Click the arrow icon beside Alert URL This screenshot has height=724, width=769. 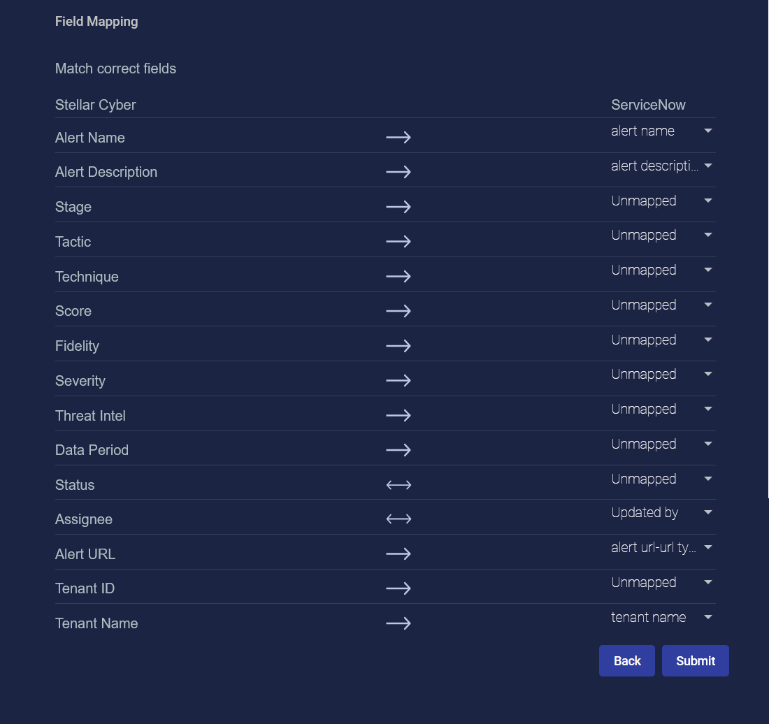pyautogui.click(x=398, y=554)
